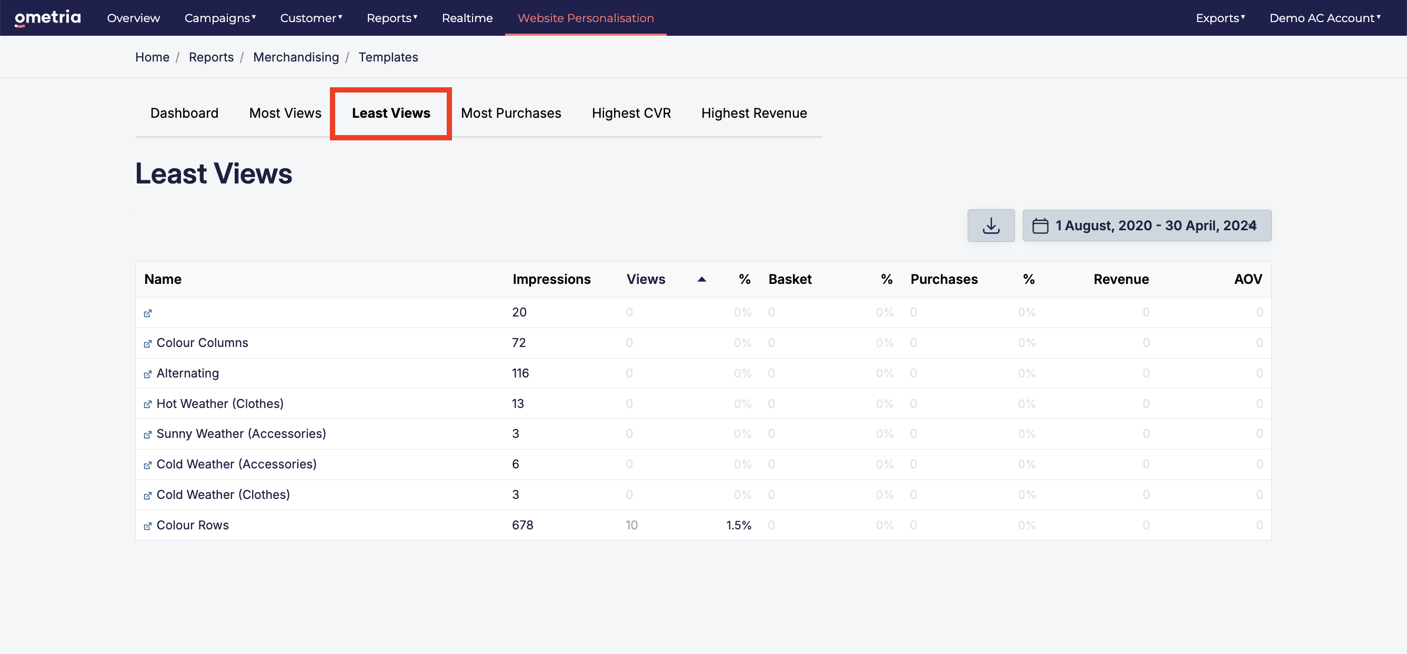Select the Least Views tab
1407x654 pixels.
click(x=391, y=113)
